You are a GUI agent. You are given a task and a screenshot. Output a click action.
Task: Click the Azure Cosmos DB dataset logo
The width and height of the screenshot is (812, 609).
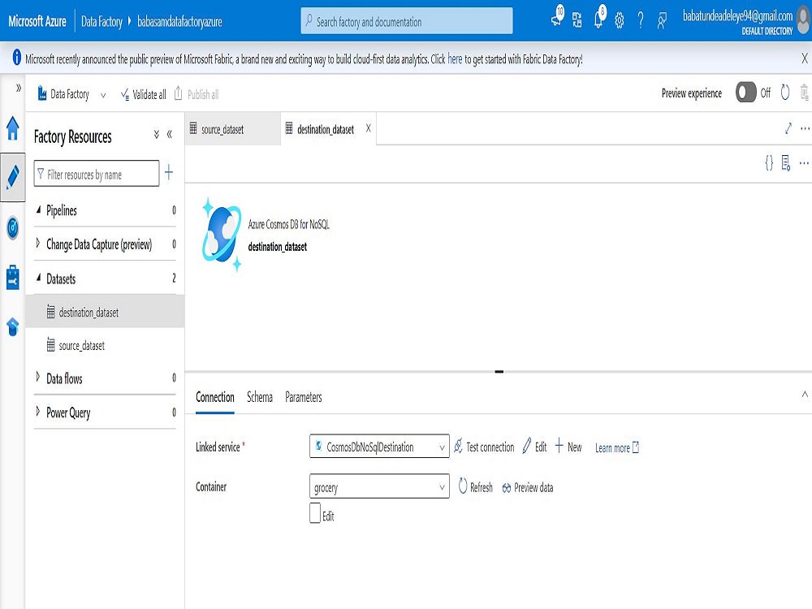pyautogui.click(x=222, y=235)
